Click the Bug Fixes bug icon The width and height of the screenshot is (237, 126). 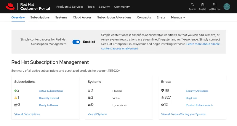click(x=162, y=98)
